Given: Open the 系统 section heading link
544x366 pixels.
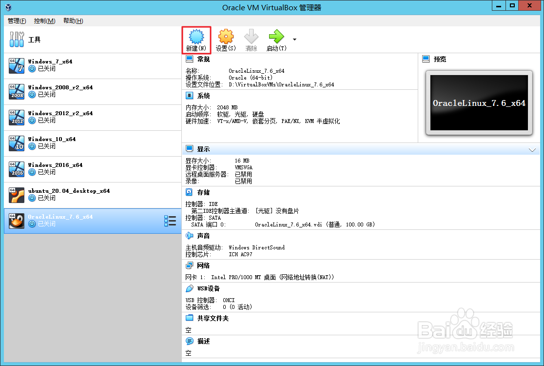Looking at the screenshot, I should tap(203, 96).
